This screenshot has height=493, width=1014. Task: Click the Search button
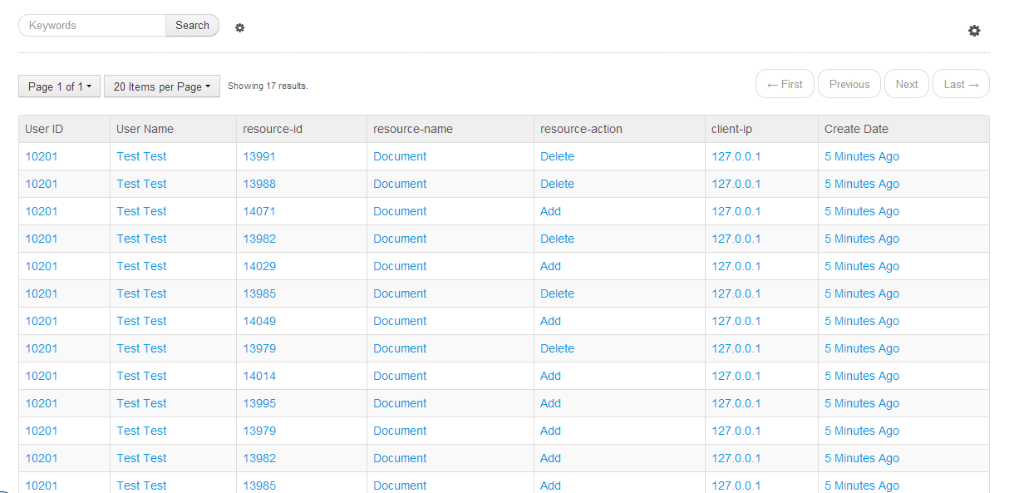192,25
